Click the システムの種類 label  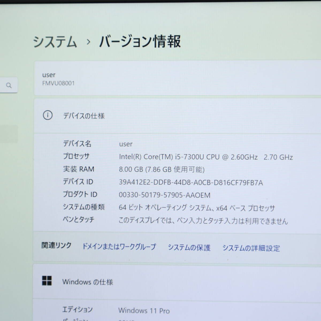click(83, 207)
